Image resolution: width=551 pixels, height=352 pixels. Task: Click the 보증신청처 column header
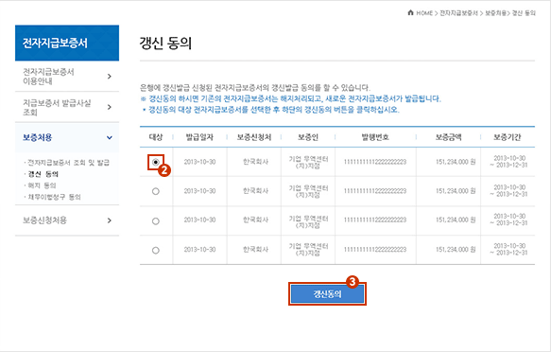[x=254, y=137]
